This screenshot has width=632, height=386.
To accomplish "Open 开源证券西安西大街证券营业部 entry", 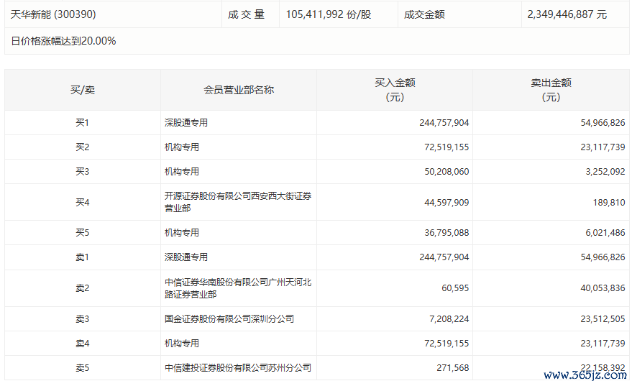I will (237, 202).
